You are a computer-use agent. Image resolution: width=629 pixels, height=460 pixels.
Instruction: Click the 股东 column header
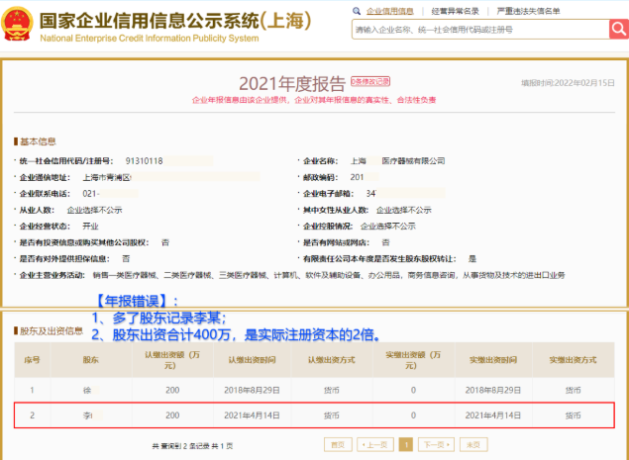(x=91, y=360)
